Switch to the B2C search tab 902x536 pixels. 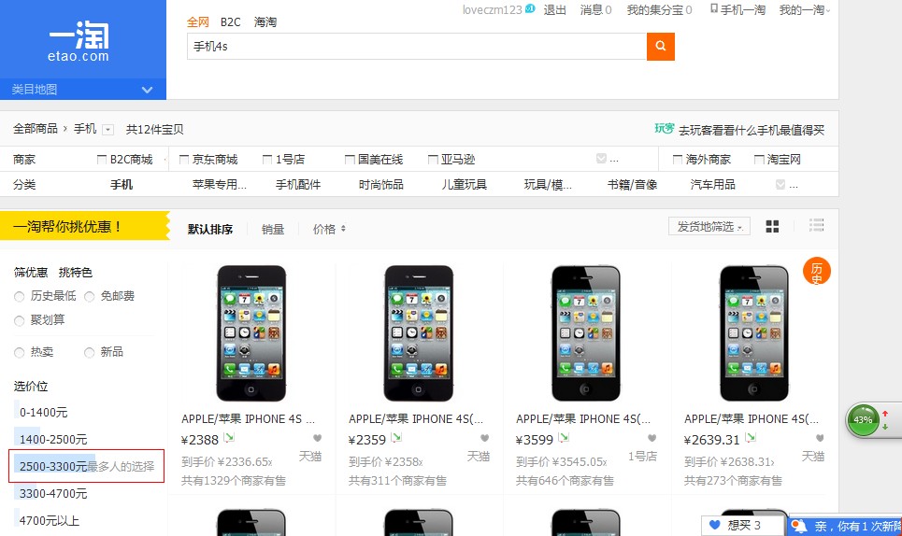pos(230,21)
